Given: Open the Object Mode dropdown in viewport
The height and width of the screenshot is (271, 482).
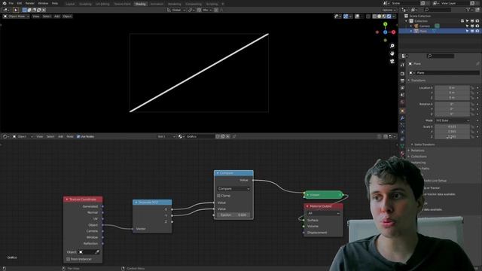Looking at the screenshot, I should [x=17, y=17].
